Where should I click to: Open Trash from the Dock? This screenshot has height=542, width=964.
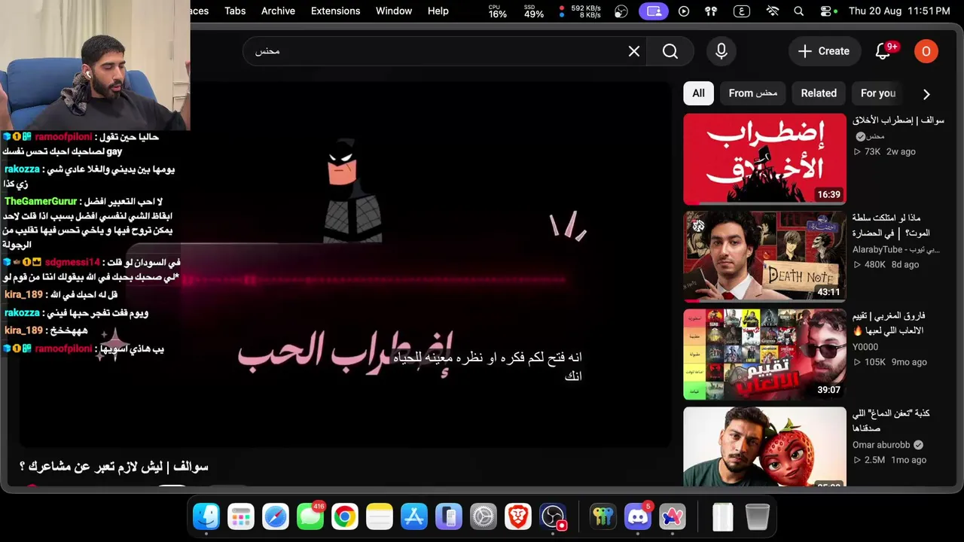758,516
